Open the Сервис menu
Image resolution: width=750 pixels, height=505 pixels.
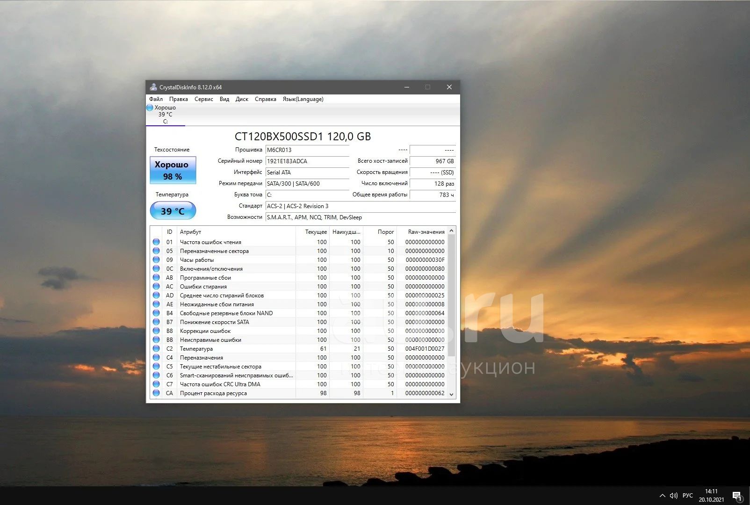coord(203,99)
